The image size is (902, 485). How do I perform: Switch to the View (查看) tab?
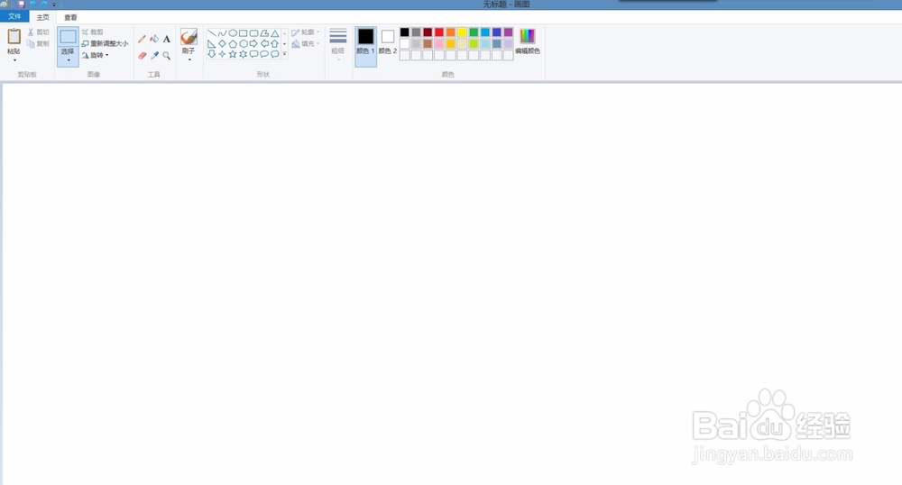point(70,17)
